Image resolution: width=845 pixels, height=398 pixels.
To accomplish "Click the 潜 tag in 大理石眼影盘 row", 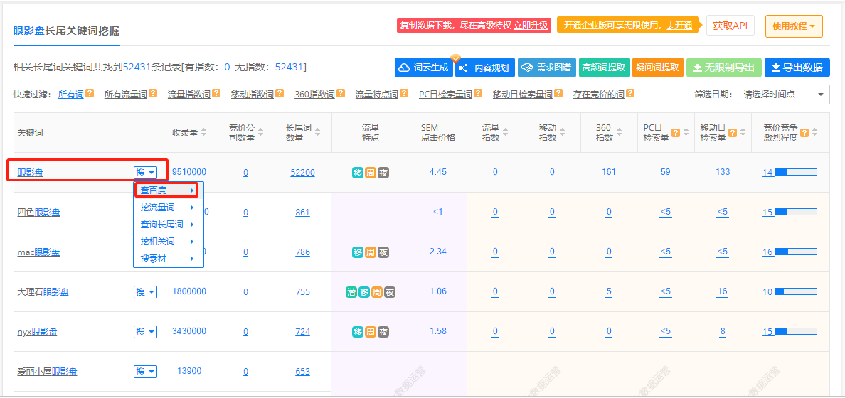I will point(351,292).
